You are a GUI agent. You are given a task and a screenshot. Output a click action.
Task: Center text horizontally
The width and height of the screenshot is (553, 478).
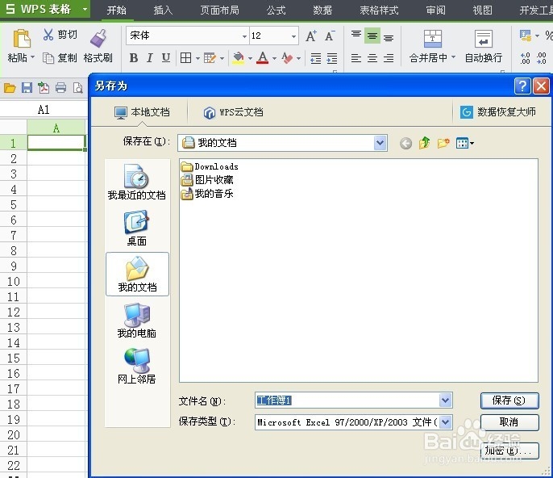(x=372, y=58)
